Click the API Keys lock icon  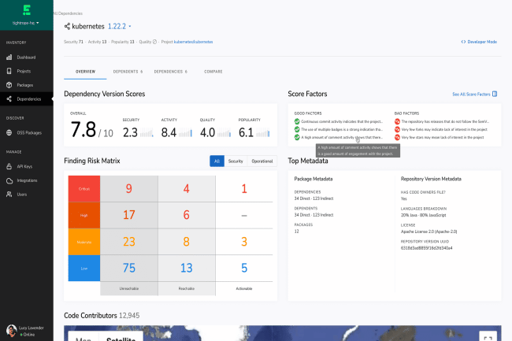(x=9, y=166)
